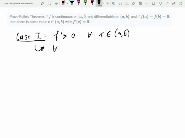This screenshot has width=185, height=138.
Task: Redo the last action
Action: point(167,3)
